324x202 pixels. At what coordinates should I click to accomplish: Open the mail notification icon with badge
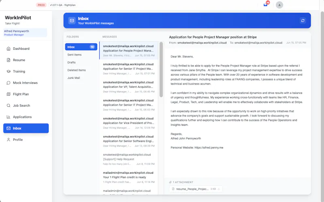(x=266, y=4)
